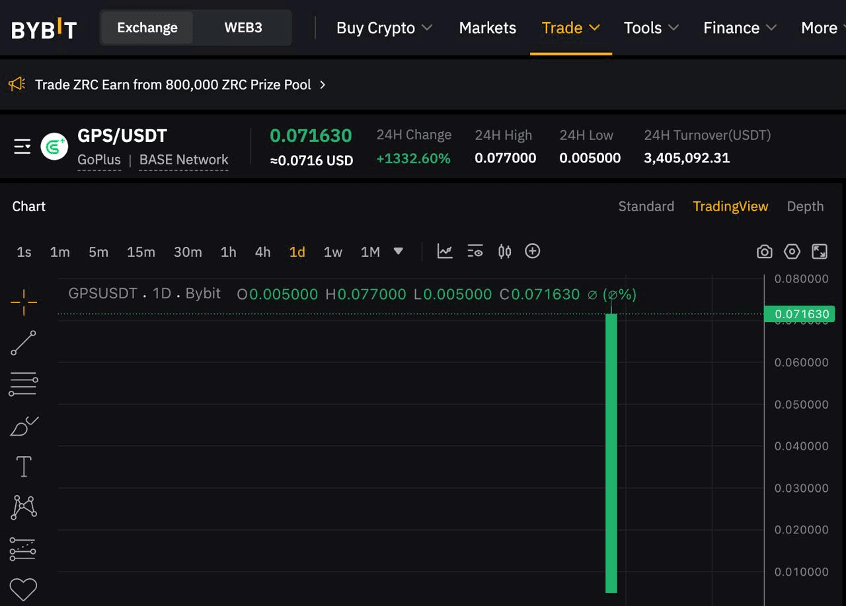Click Trade ZRC Earn prize pool announcement
The width and height of the screenshot is (846, 606).
click(173, 84)
